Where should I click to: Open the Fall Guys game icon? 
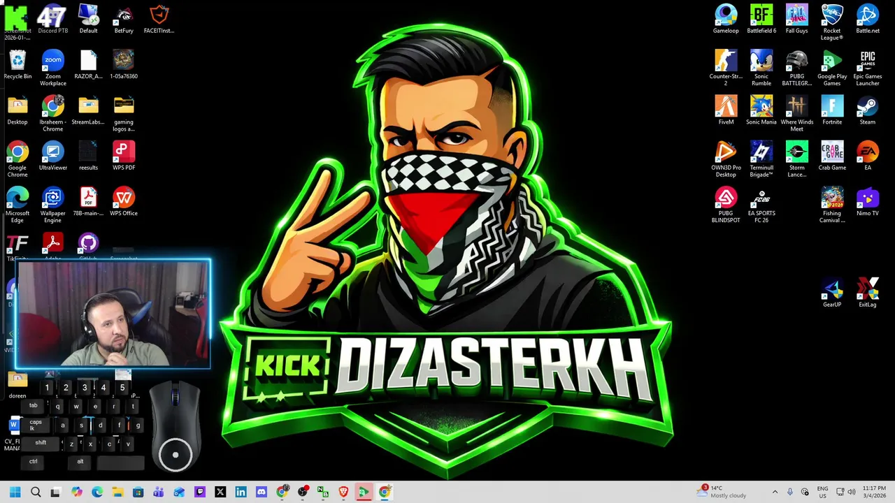click(796, 19)
